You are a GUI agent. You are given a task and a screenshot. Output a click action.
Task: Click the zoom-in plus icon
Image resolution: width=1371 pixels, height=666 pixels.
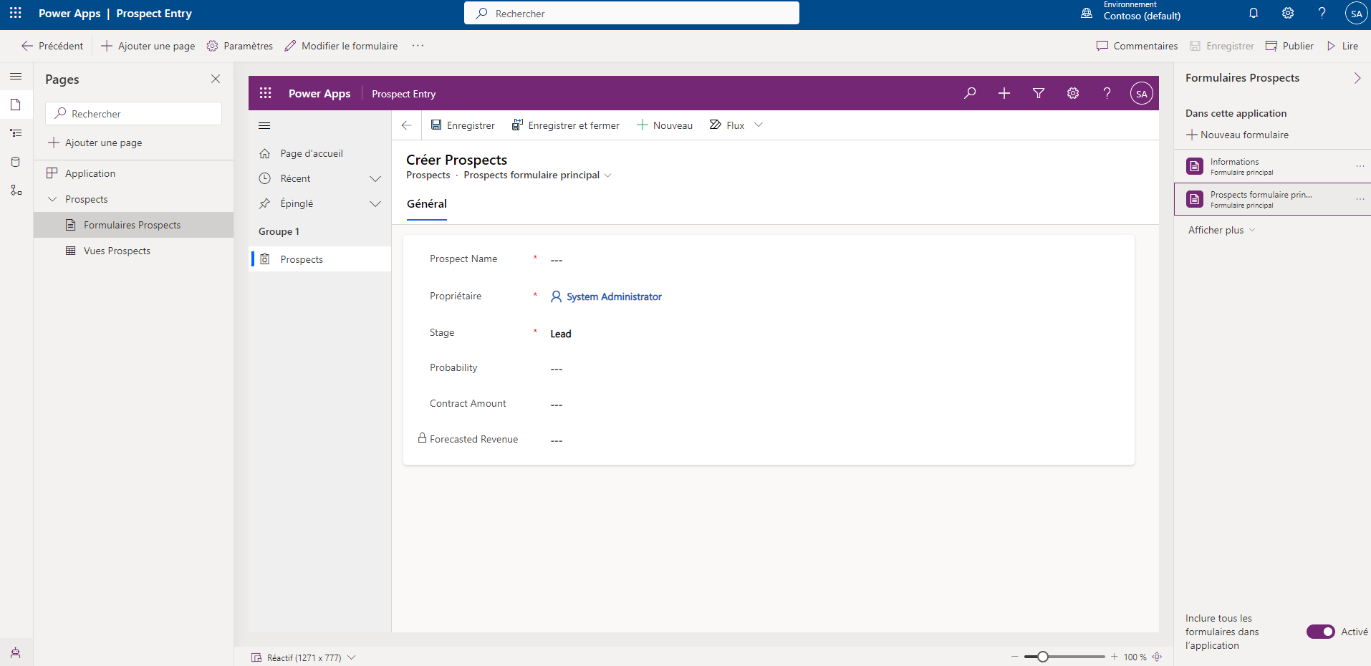click(x=1114, y=657)
